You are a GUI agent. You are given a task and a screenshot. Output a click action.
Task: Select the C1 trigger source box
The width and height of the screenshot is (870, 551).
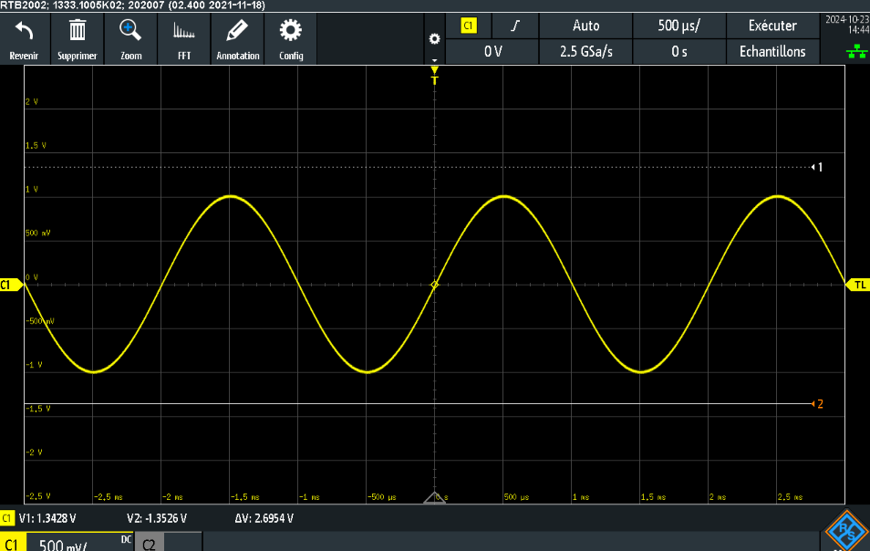[x=470, y=26]
